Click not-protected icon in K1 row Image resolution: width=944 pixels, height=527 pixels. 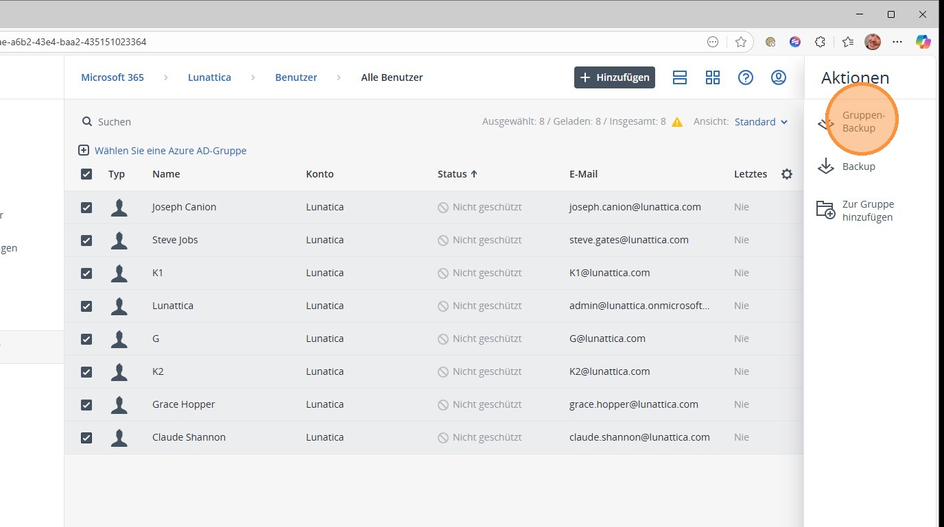(x=443, y=273)
